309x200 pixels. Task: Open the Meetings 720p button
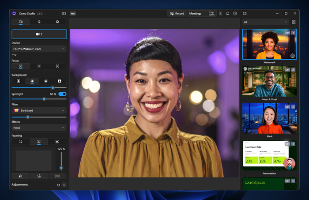[x=202, y=13]
